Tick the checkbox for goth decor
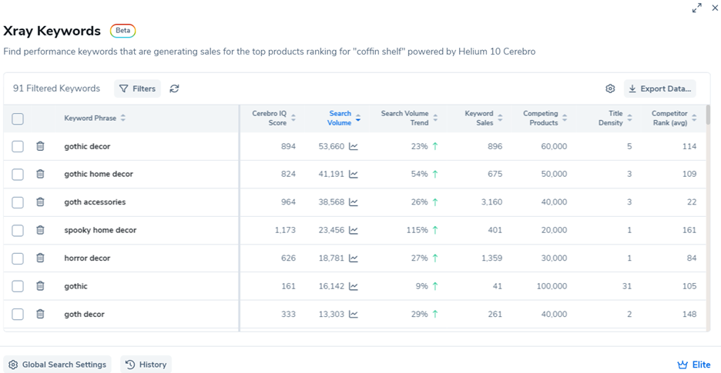Image resolution: width=721 pixels, height=373 pixels. pos(18,315)
